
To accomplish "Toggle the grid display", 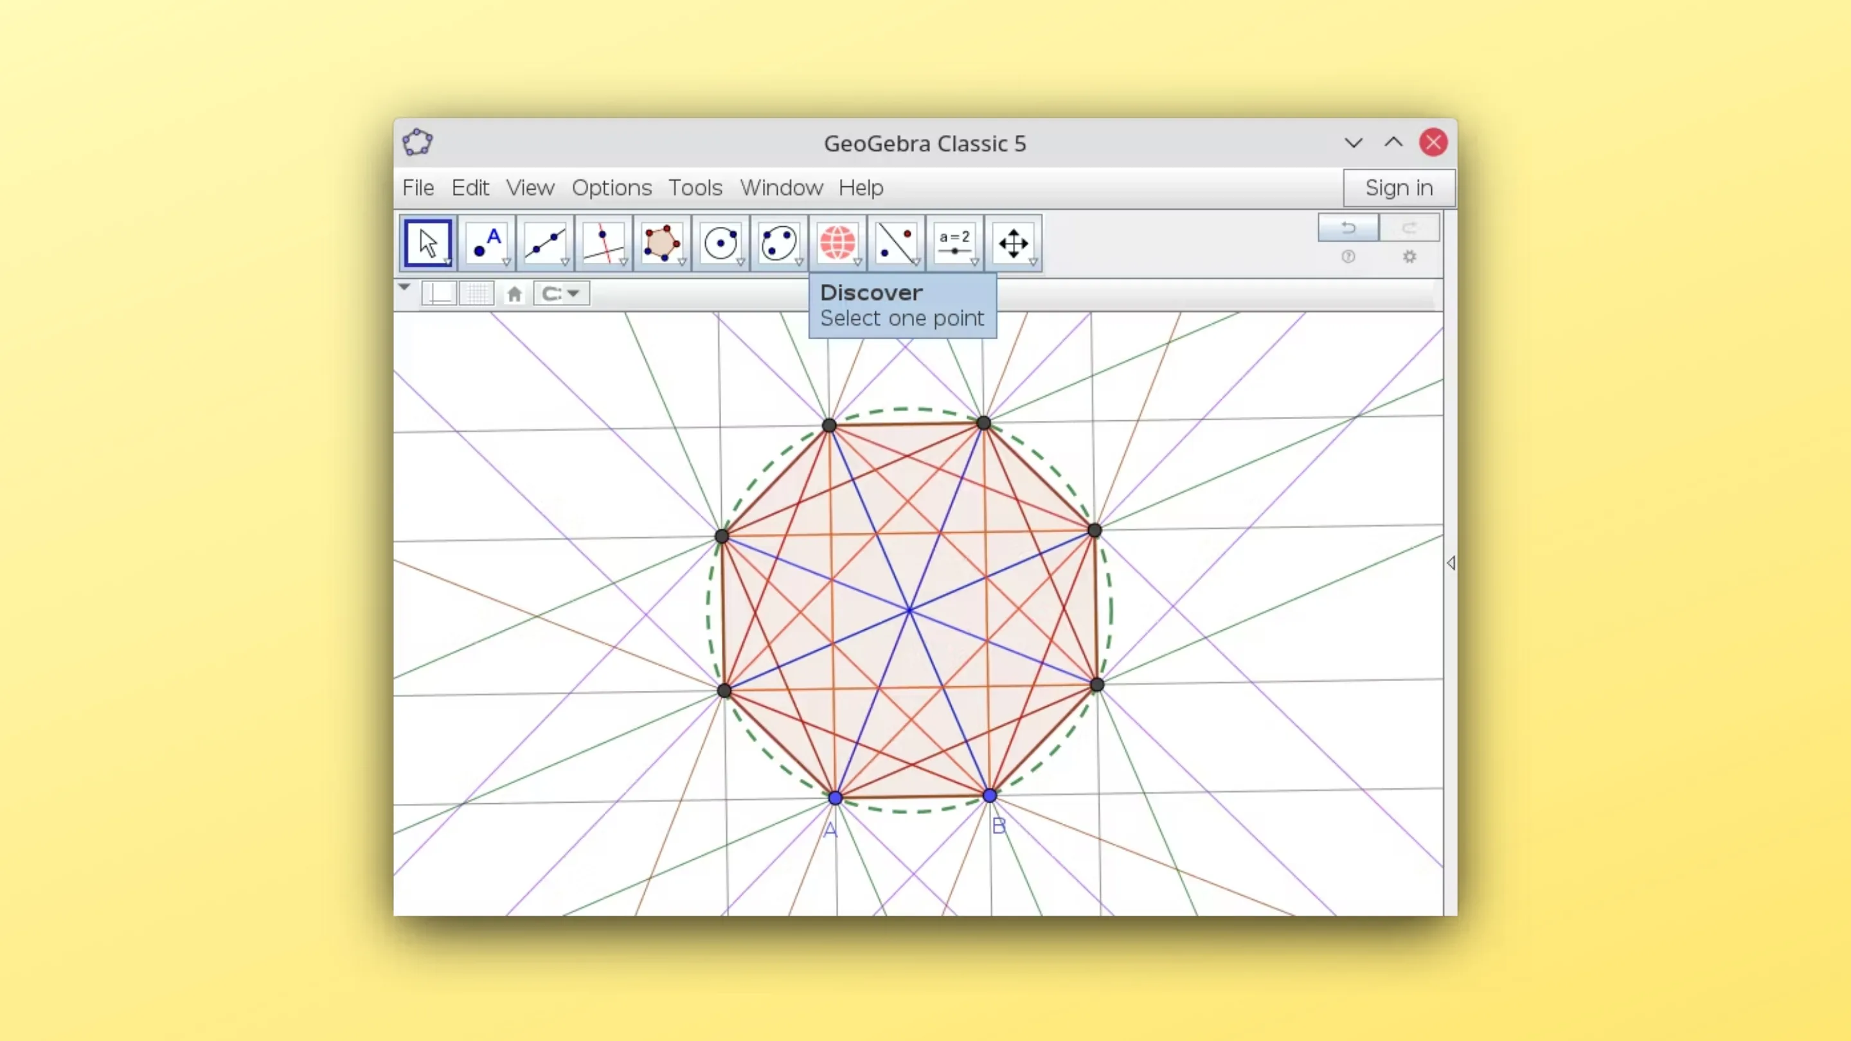I will (x=476, y=293).
